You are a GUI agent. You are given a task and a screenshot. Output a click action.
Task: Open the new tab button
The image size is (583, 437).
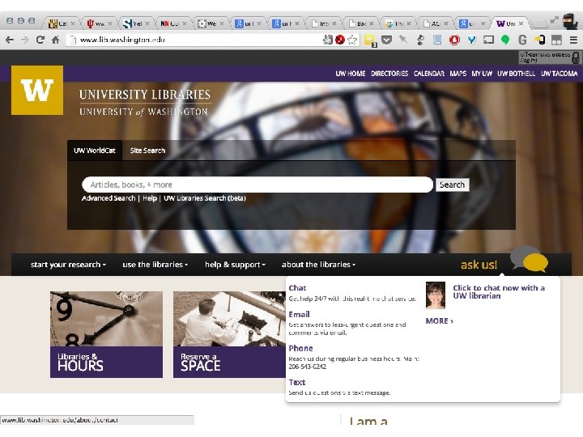click(538, 23)
